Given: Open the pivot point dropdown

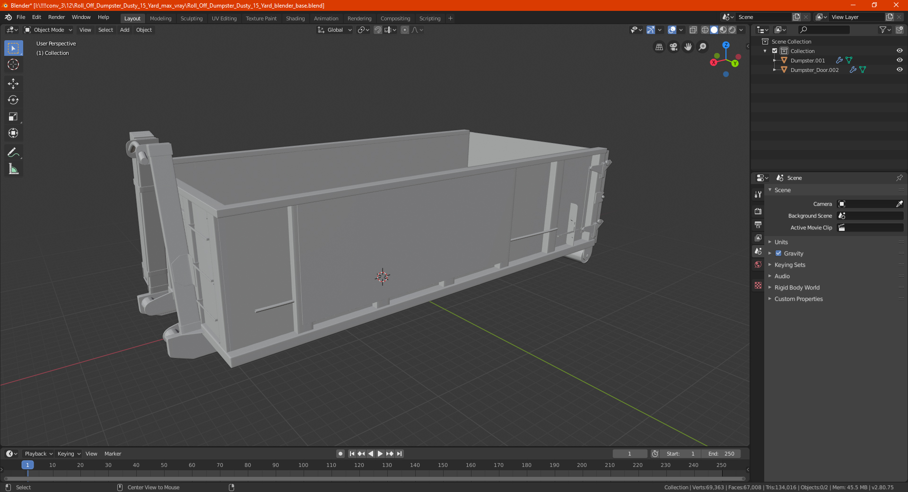Looking at the screenshot, I should point(363,30).
